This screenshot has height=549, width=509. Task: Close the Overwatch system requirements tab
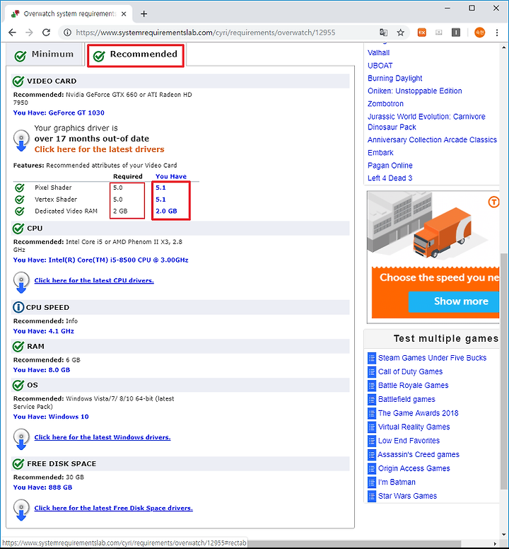tap(124, 14)
